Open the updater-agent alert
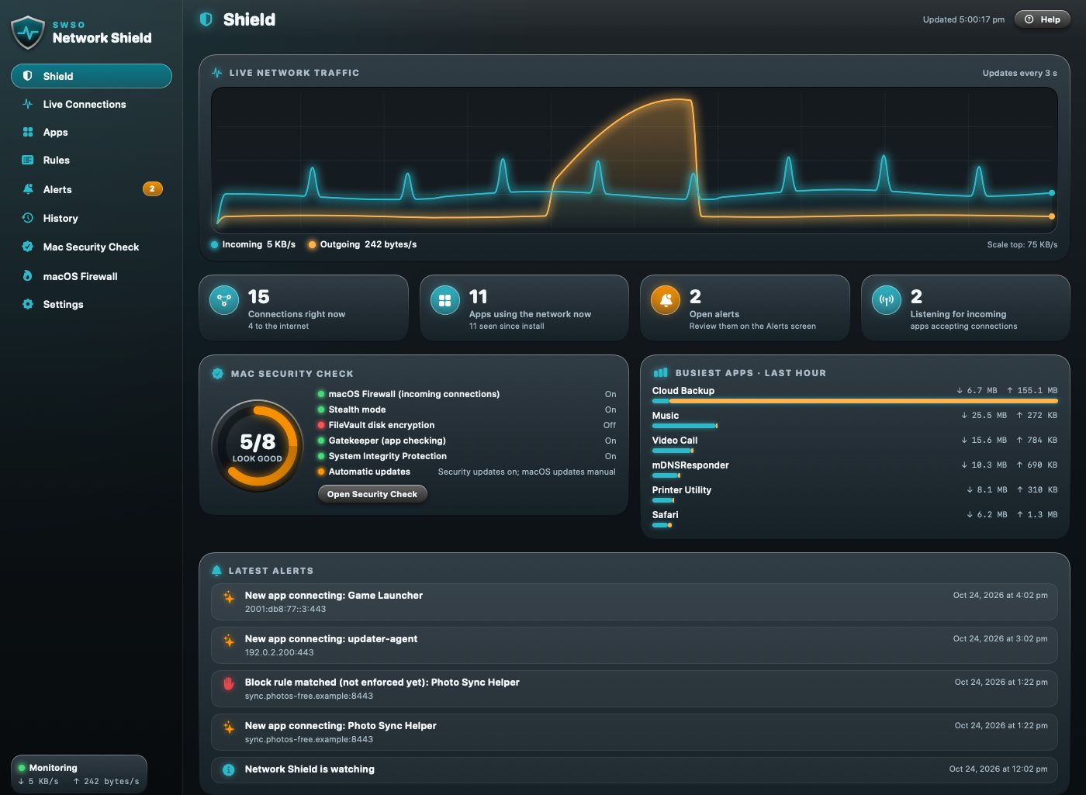This screenshot has height=795, width=1086. point(634,645)
